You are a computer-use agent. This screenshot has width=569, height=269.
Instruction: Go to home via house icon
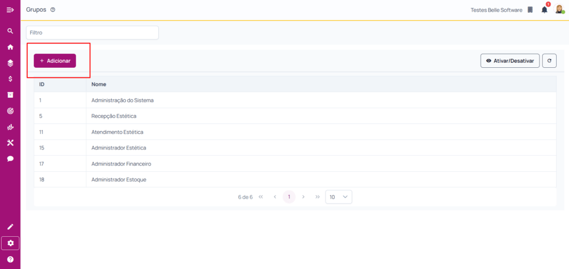[x=10, y=47]
